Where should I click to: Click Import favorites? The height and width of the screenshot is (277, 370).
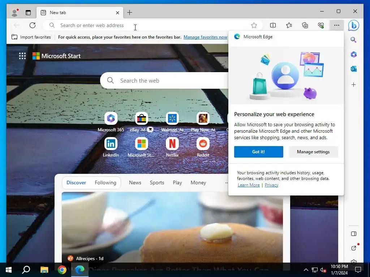coord(31,37)
